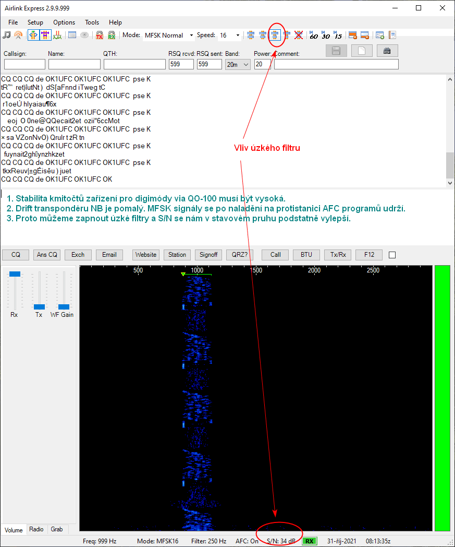The width and height of the screenshot is (455, 547).
Task: Toggle the circled narrow filter button
Action: click(x=275, y=35)
